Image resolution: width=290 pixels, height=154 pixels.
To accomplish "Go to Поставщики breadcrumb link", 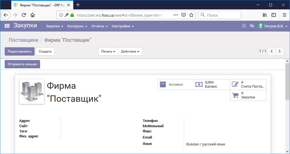I will 23,40.
